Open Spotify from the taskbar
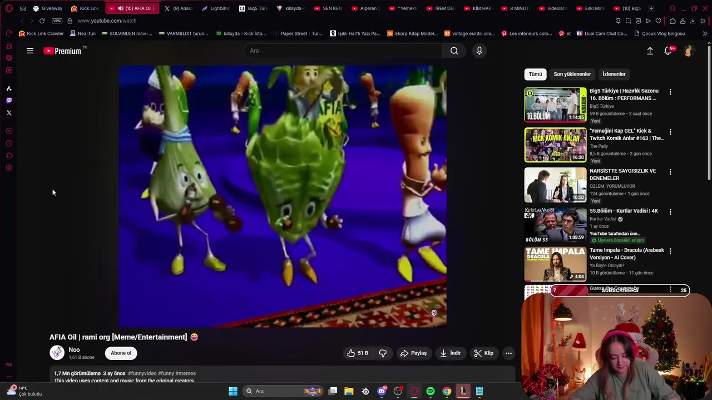Viewport: 712px width, 400px height. point(431,391)
